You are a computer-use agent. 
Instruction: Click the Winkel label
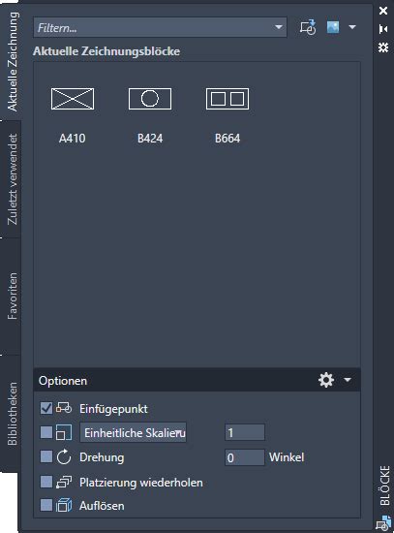pyautogui.click(x=287, y=456)
